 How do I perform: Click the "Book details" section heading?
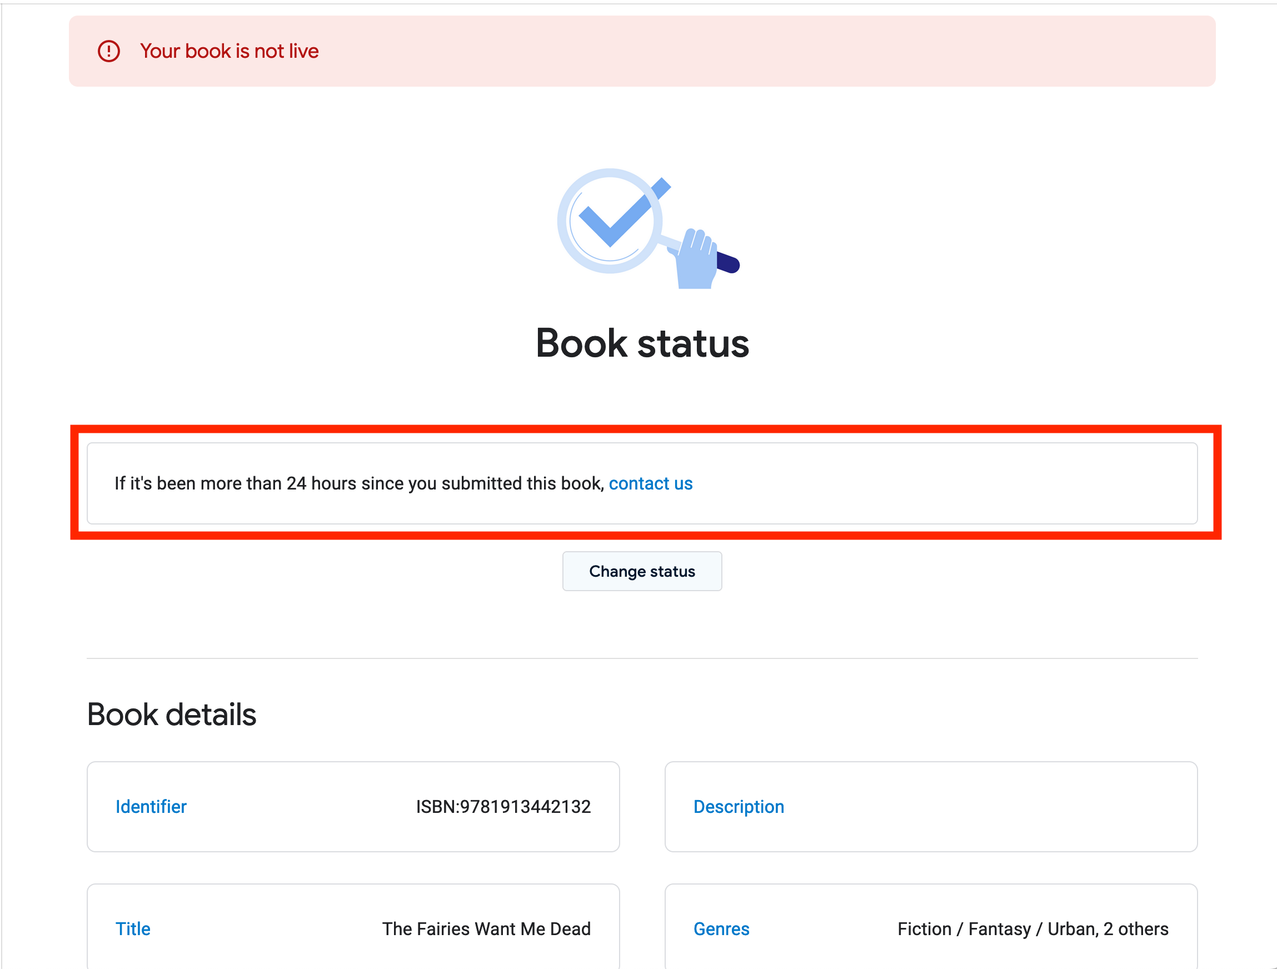click(172, 715)
